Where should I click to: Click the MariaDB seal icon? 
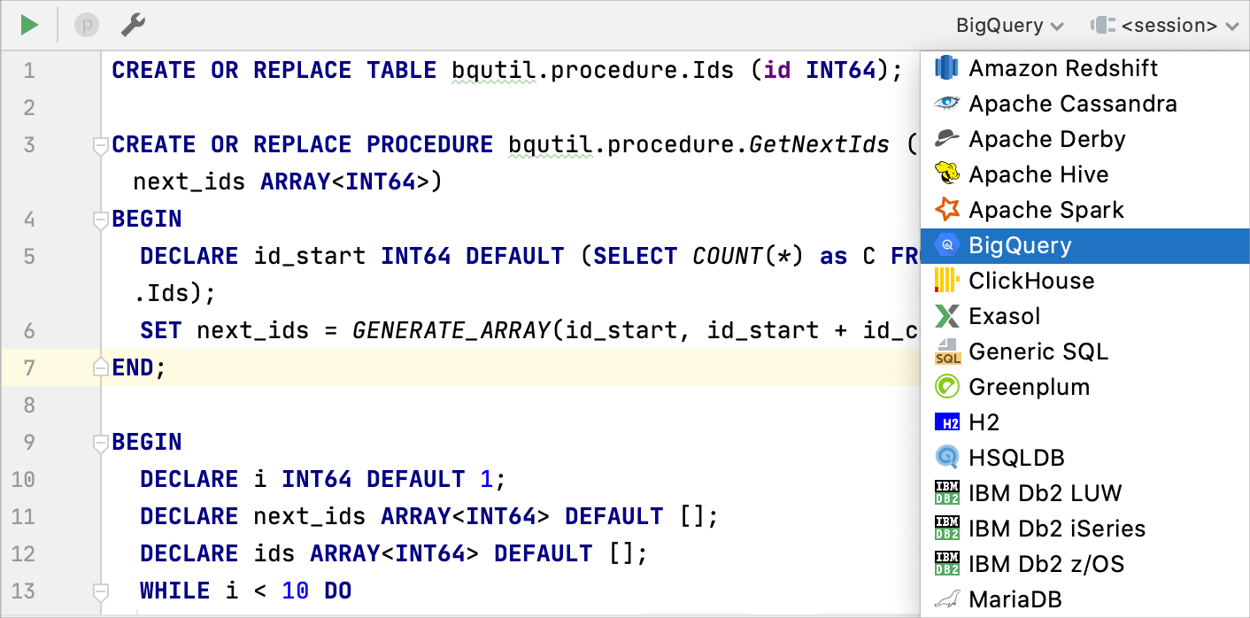tap(947, 600)
